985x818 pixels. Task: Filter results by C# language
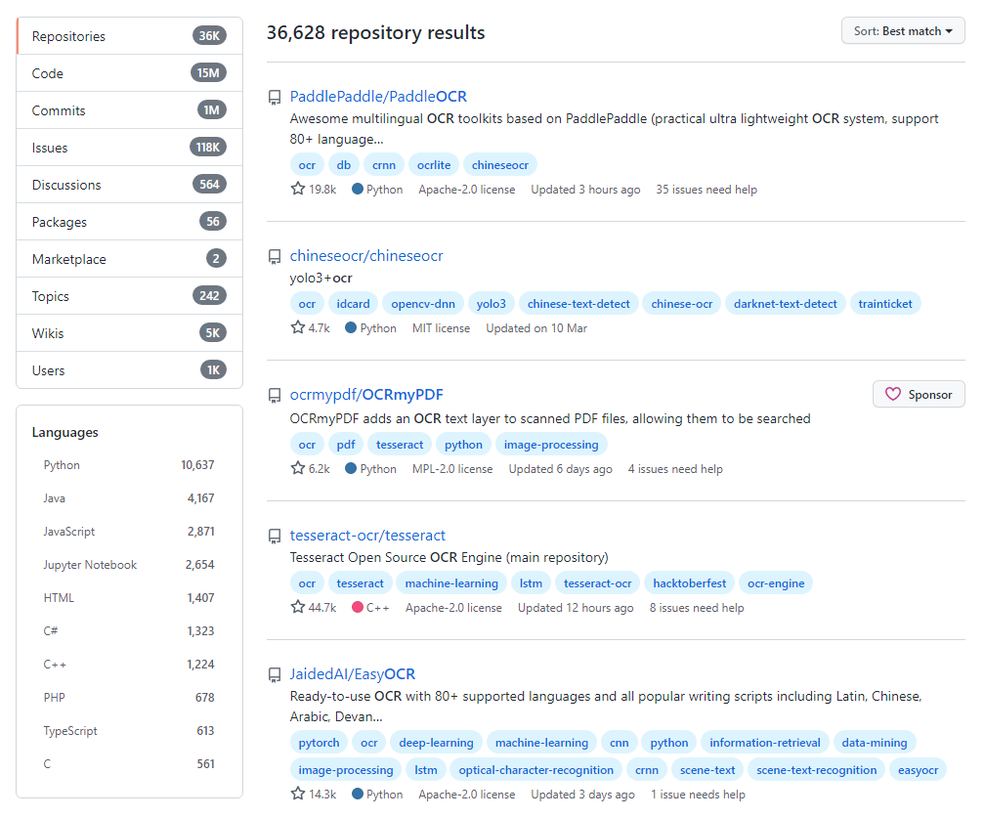[129, 630]
